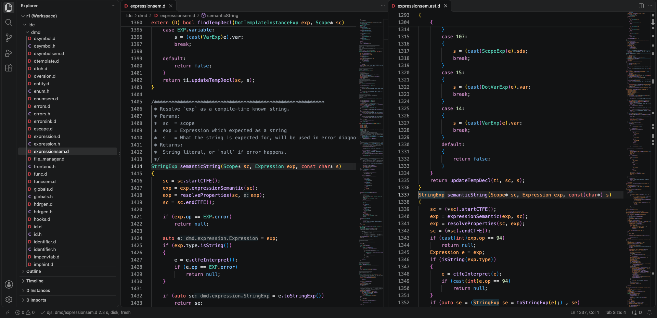Open expression.h in the file tree
The image size is (657, 318).
pyautogui.click(x=47, y=144)
